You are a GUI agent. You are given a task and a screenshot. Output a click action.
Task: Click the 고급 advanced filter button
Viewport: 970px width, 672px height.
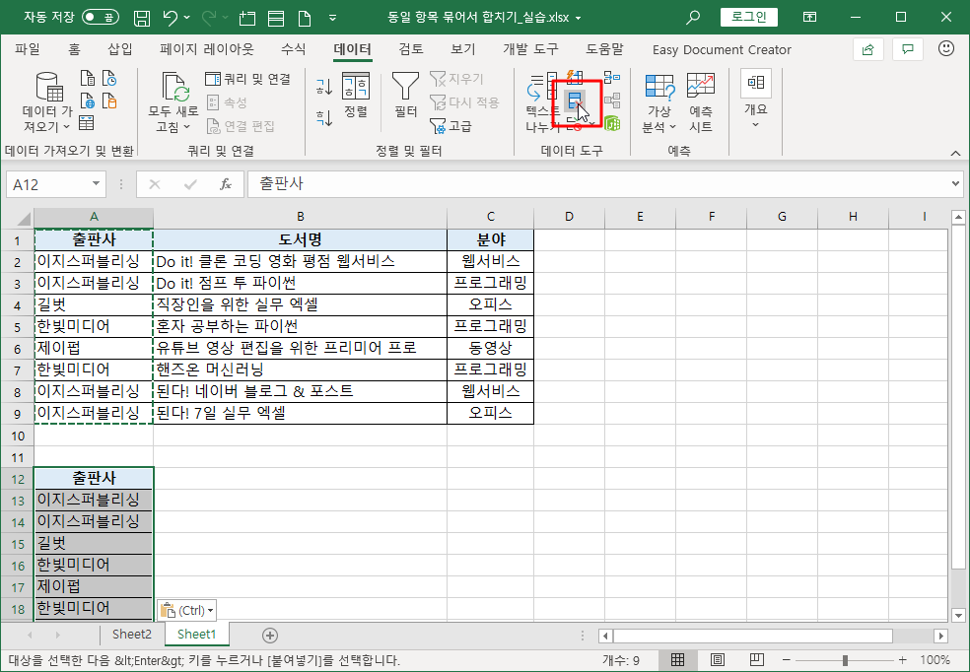tap(450, 126)
